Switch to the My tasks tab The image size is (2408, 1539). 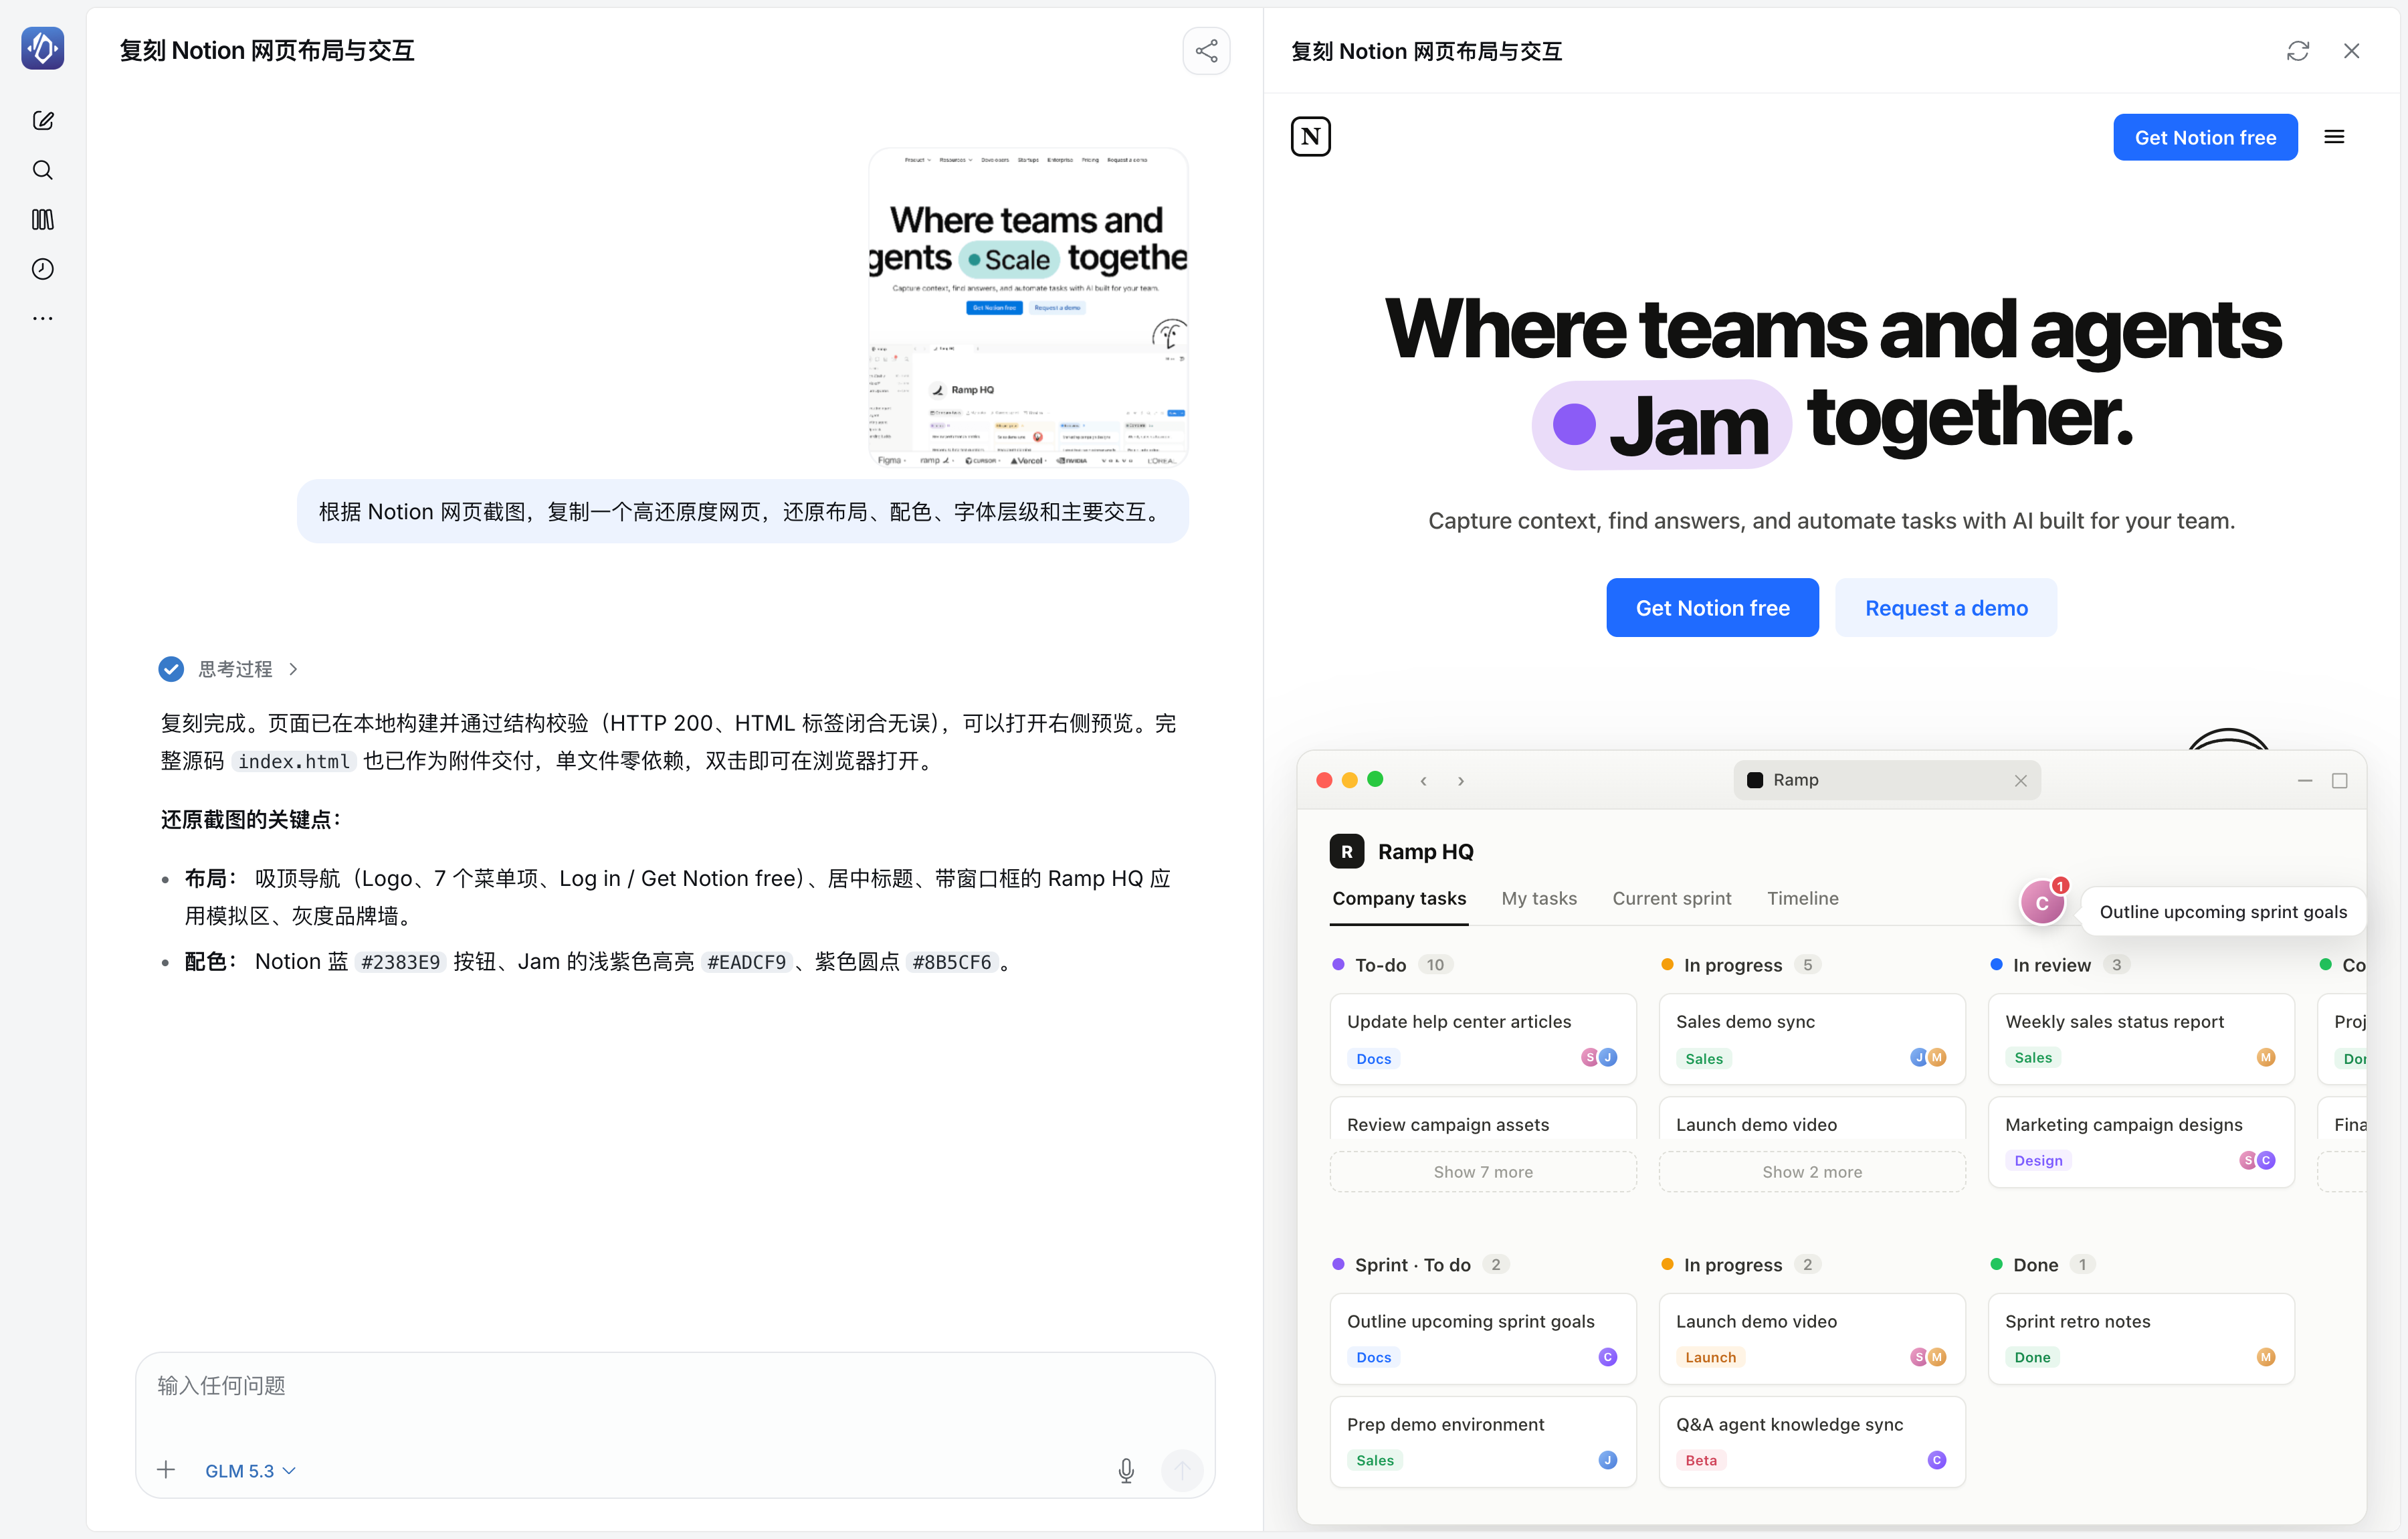pos(1539,899)
